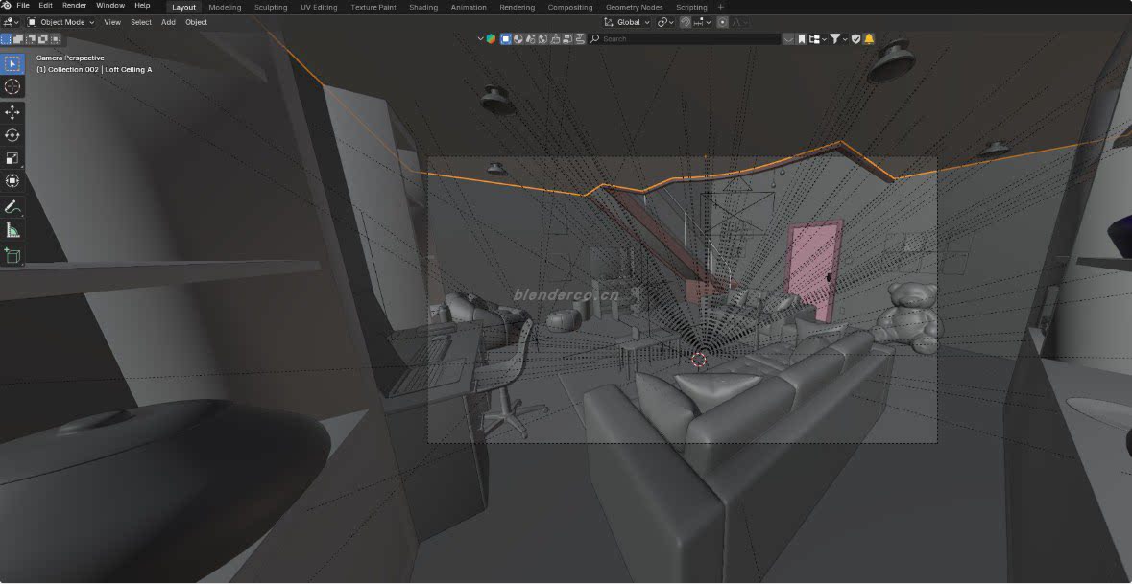Add a new workspace with plus button

(720, 8)
